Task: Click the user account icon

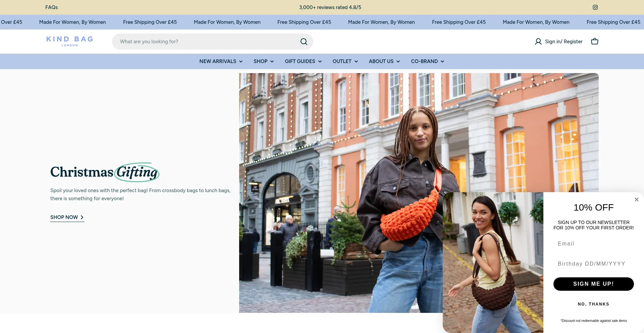Action: coord(538,42)
